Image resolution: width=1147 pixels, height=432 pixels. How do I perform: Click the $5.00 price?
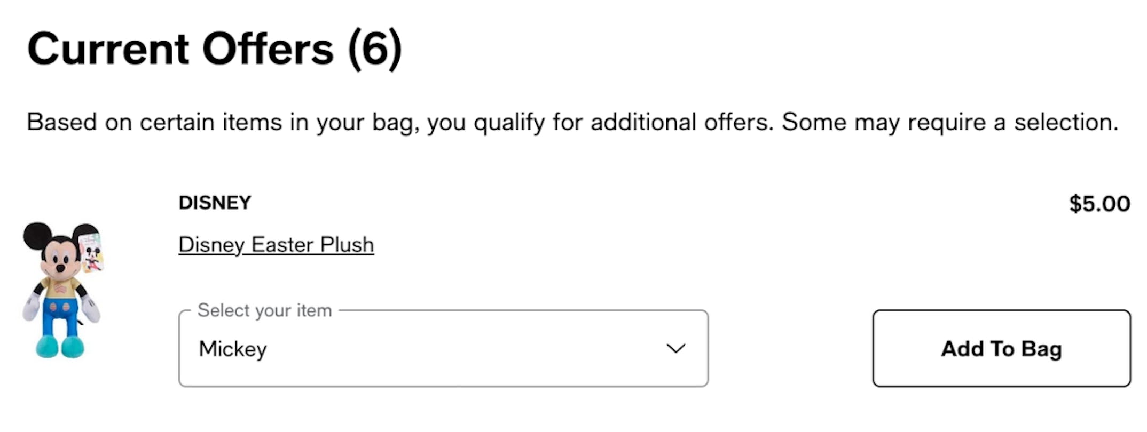(1099, 204)
